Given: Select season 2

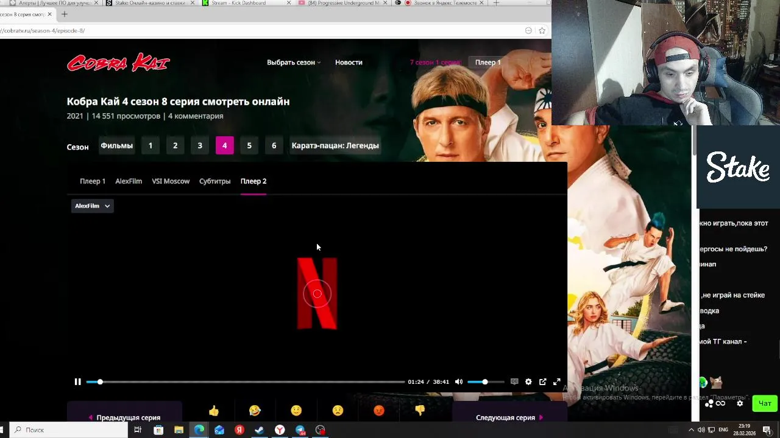Looking at the screenshot, I should (175, 145).
